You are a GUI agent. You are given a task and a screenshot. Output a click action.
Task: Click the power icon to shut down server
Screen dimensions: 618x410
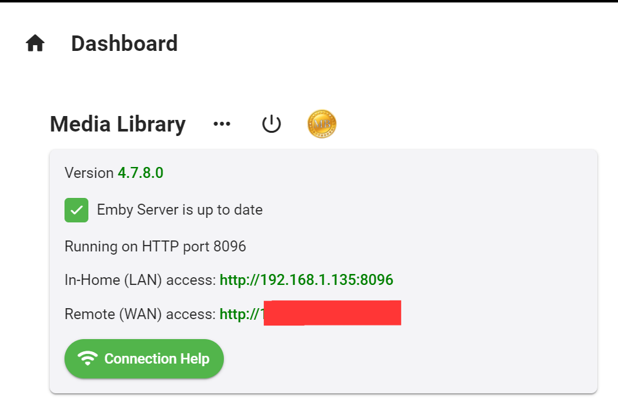pos(272,124)
